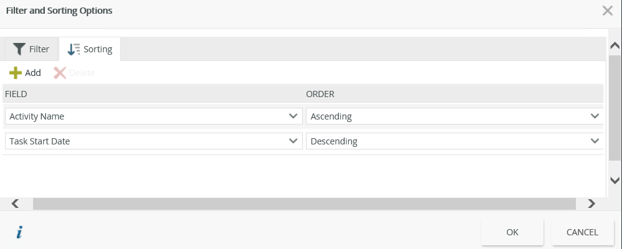Switch to the Filter tab
The width and height of the screenshot is (622, 249).
31,49
